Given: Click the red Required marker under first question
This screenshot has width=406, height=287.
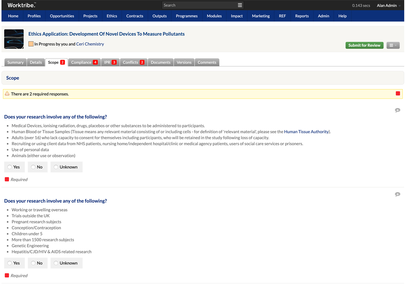Looking at the screenshot, I should point(7,179).
